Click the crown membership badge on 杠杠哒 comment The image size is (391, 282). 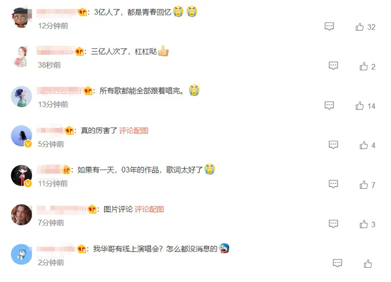point(80,51)
